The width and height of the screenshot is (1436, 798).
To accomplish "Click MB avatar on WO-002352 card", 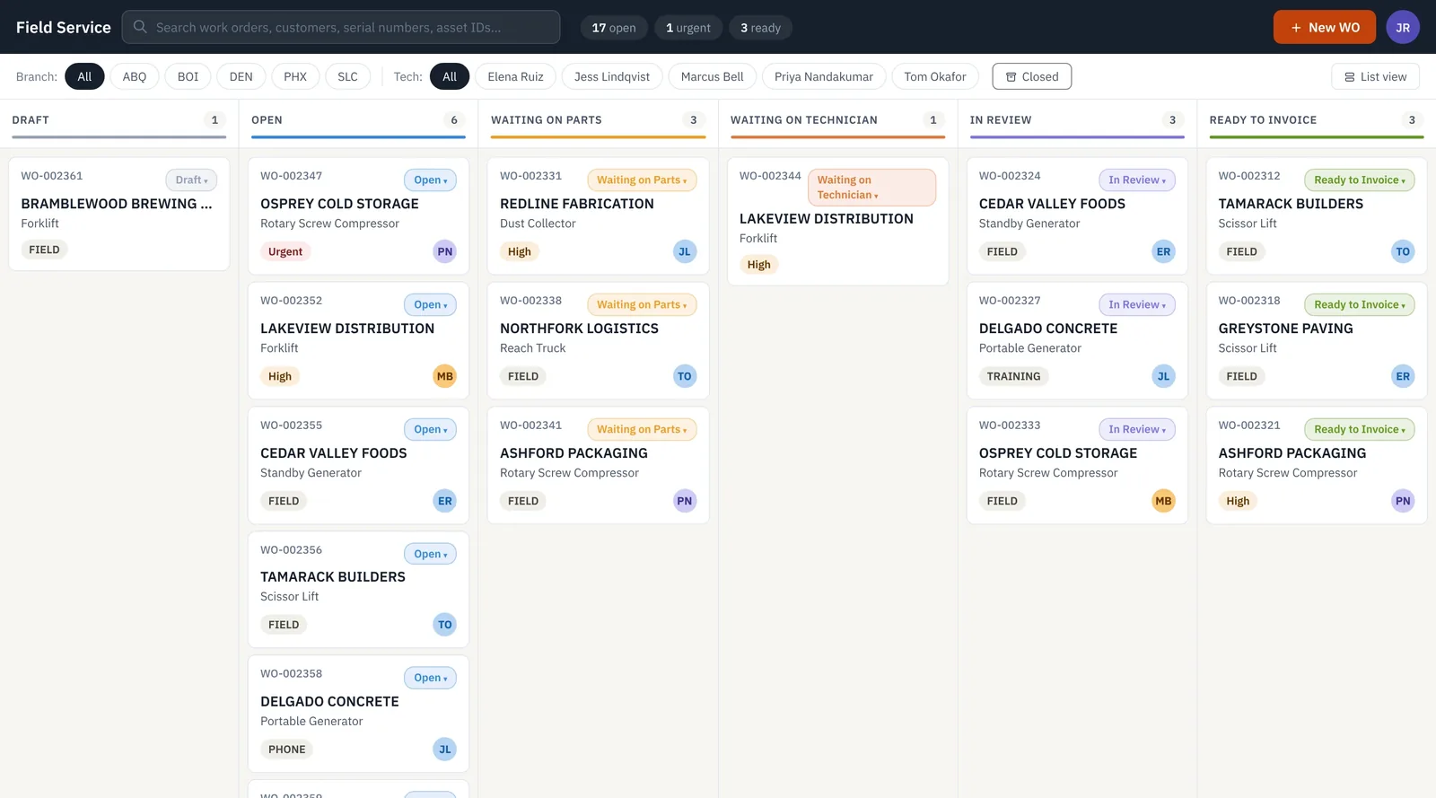I will tap(444, 376).
